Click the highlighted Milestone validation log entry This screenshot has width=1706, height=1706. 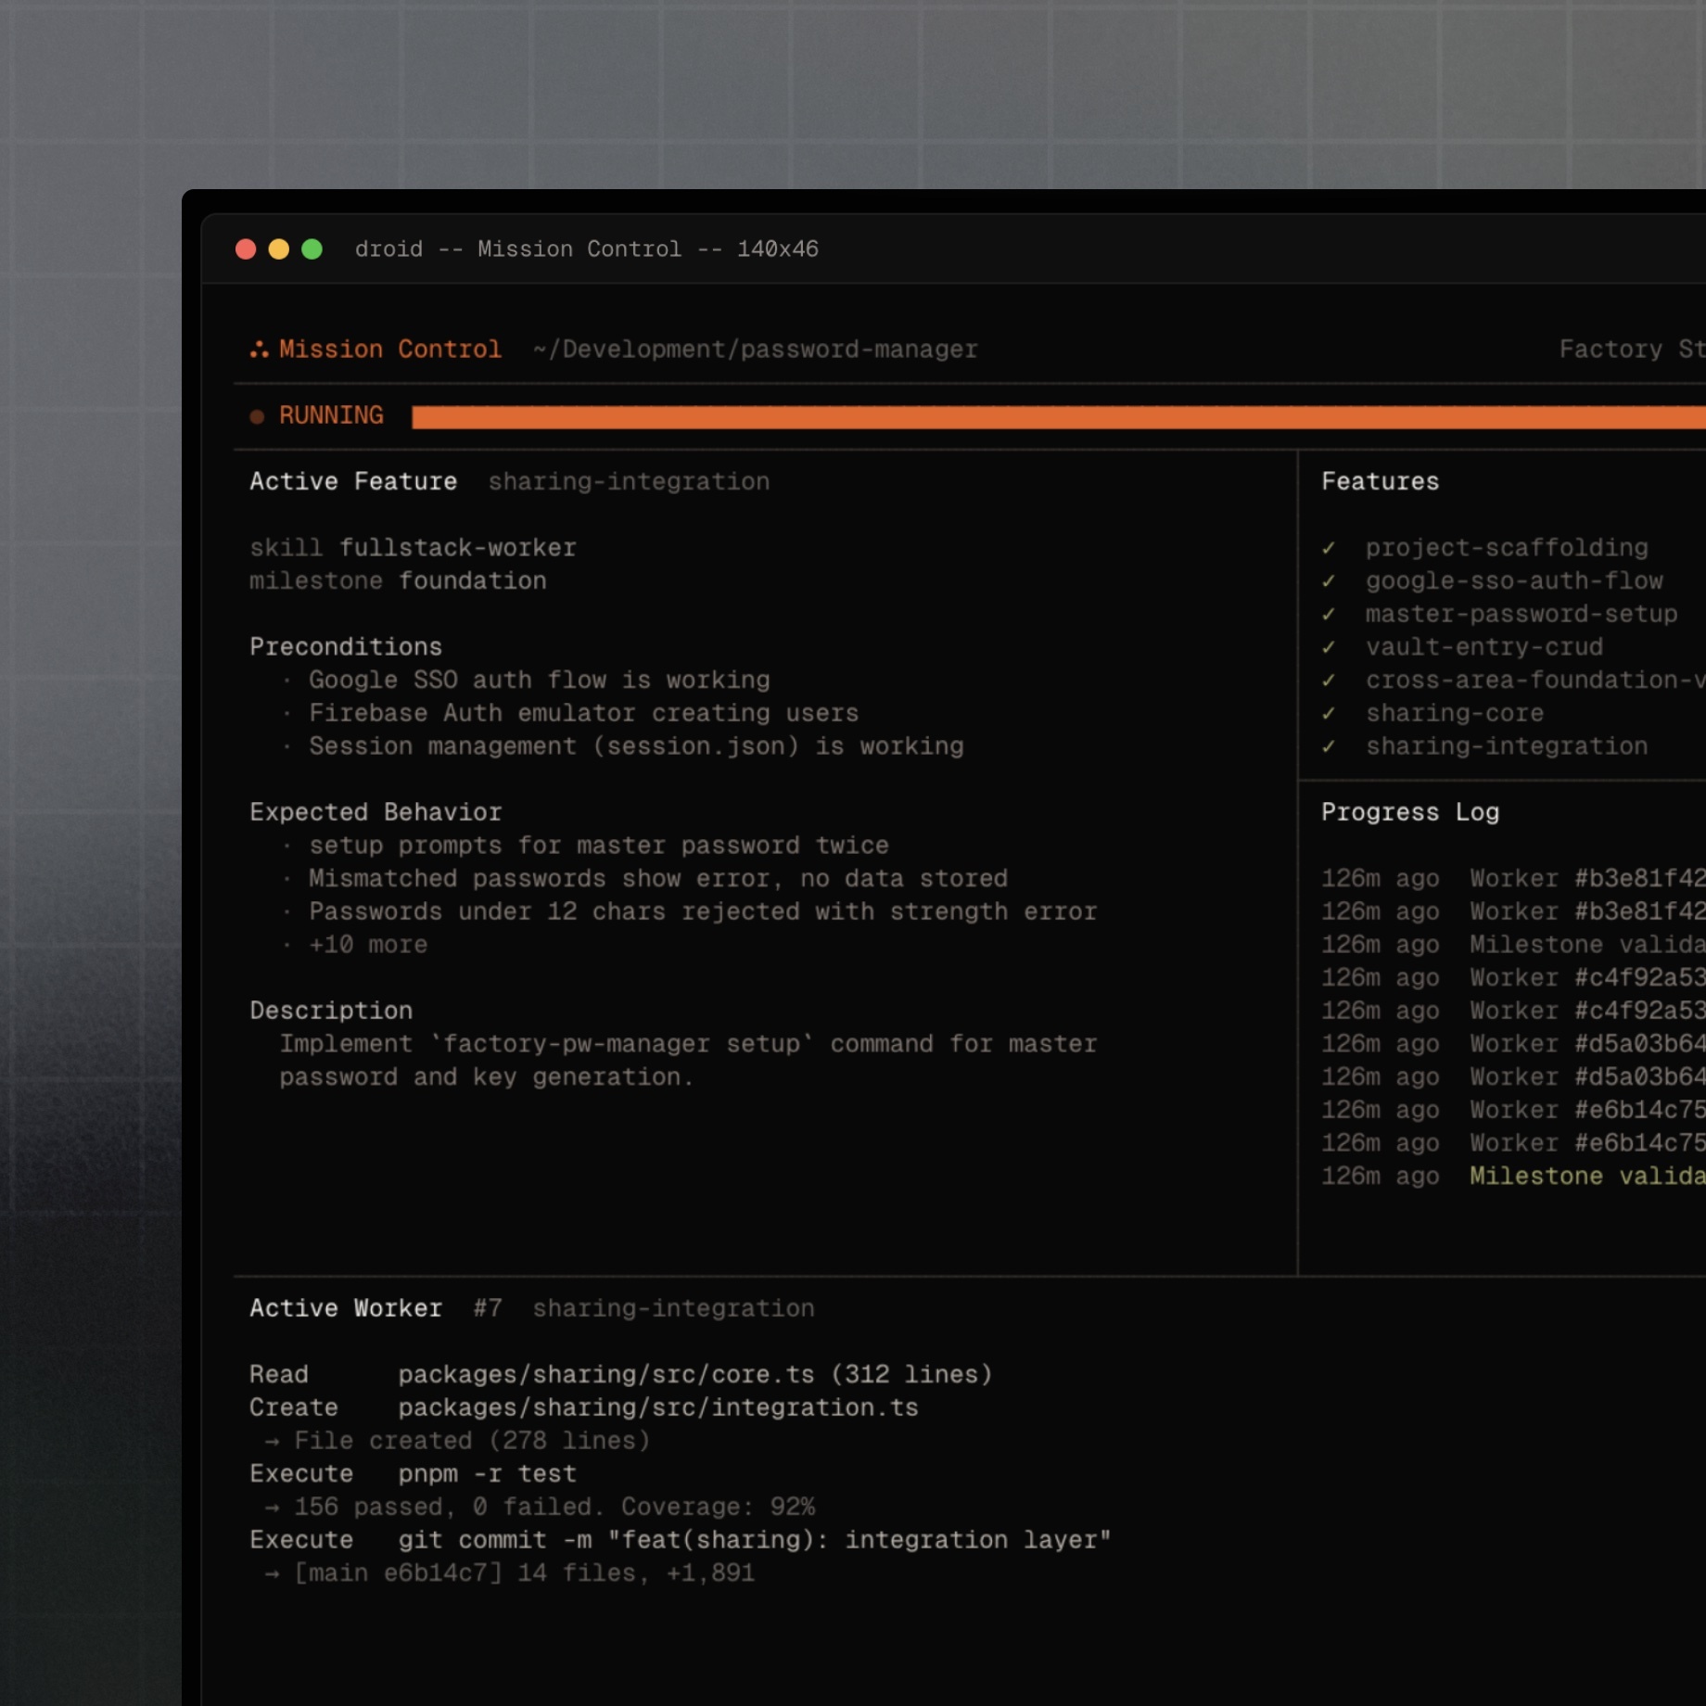click(1587, 1177)
